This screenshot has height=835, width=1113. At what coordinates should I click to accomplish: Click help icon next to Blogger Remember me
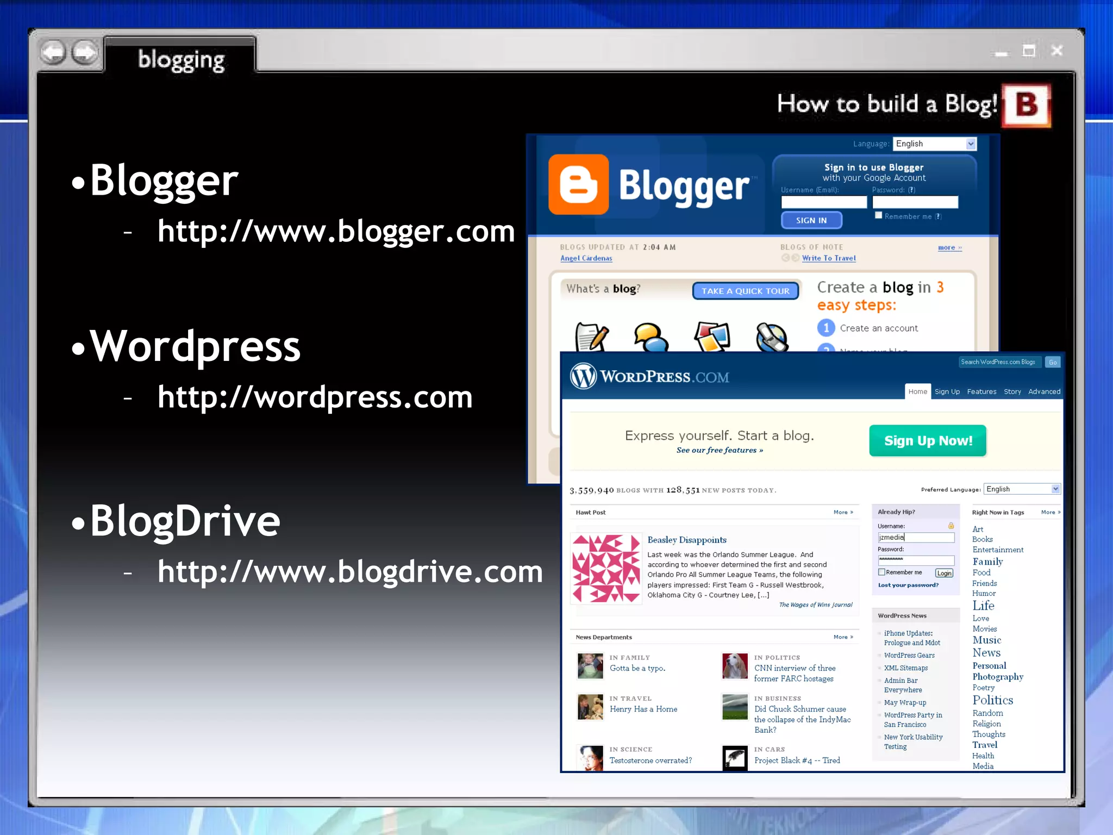938,216
